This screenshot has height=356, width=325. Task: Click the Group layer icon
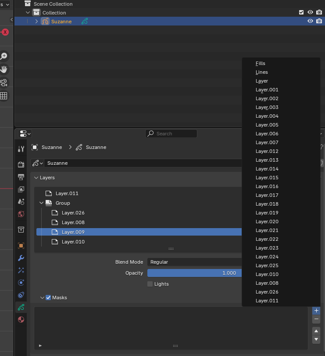[49, 203]
